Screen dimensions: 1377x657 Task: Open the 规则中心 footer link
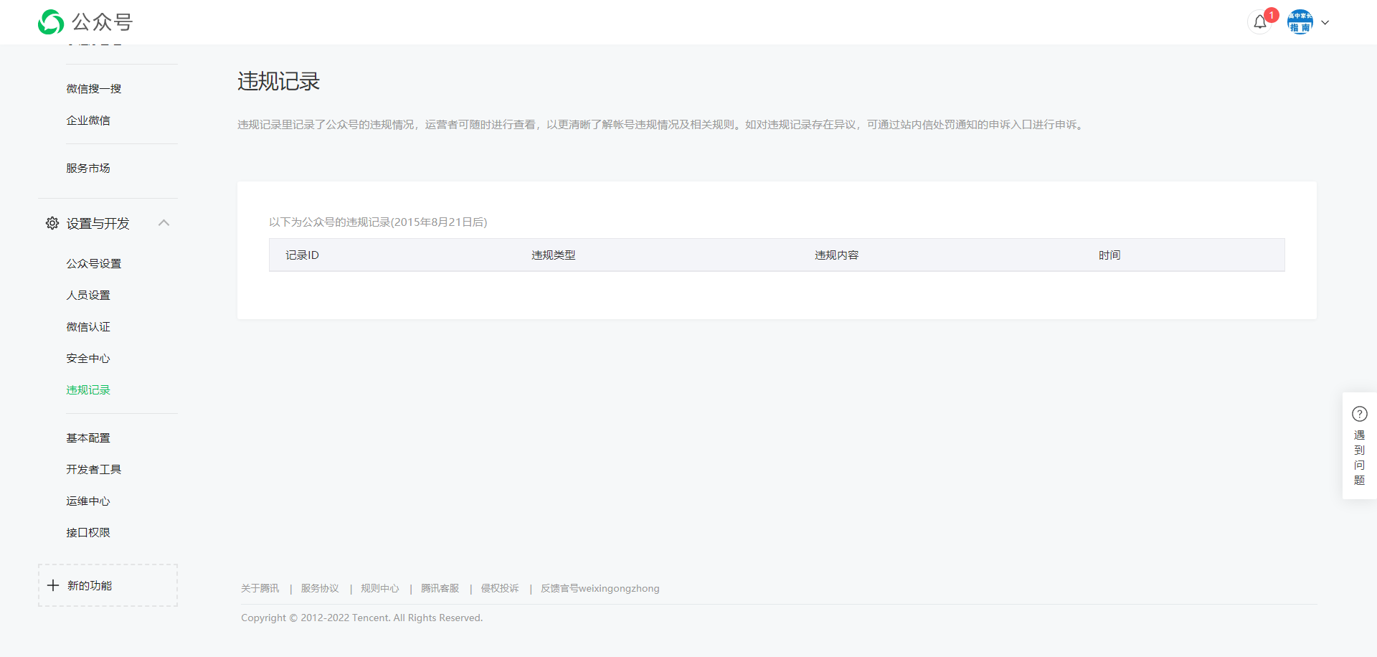click(379, 588)
